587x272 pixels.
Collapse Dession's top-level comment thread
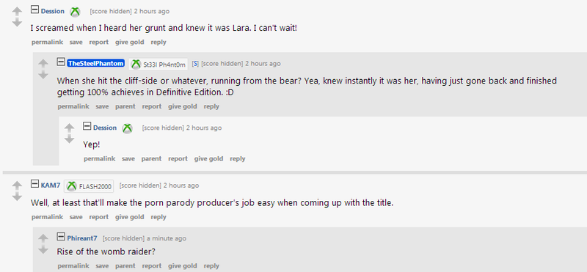(x=34, y=10)
